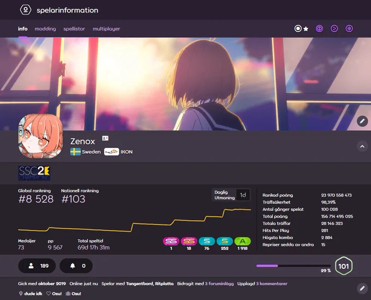Click the Rankad poäng value 23 970 558 473
This screenshot has width=371, height=300.
pyautogui.click(x=337, y=195)
